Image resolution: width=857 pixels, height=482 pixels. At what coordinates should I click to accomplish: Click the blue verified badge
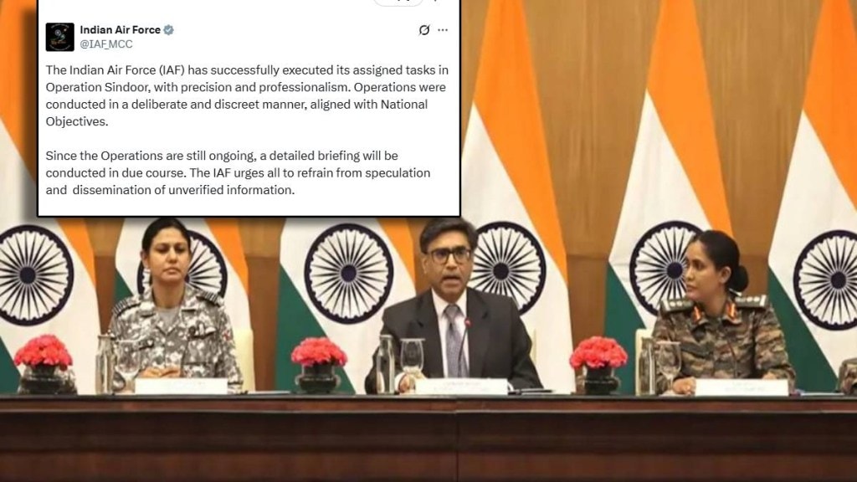click(169, 30)
